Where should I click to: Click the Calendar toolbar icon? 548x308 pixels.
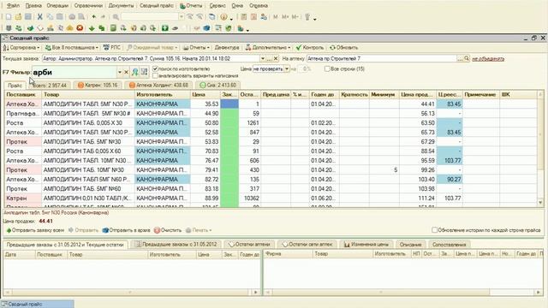(253, 17)
